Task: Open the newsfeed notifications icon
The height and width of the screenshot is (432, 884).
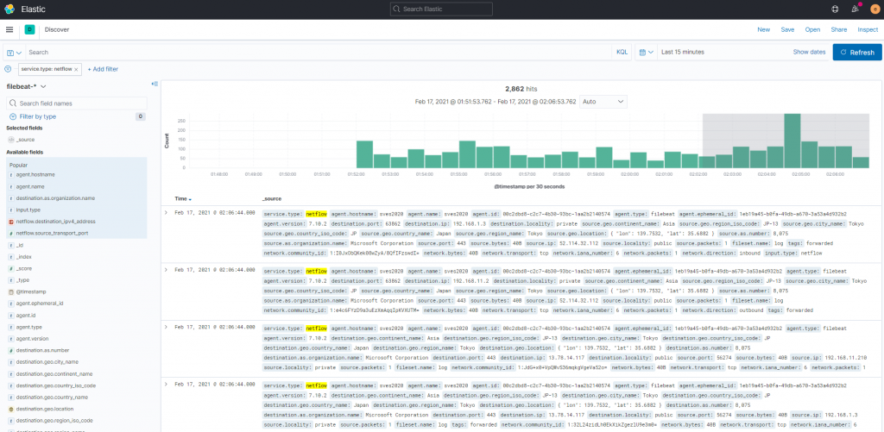Action: pyautogui.click(x=855, y=9)
